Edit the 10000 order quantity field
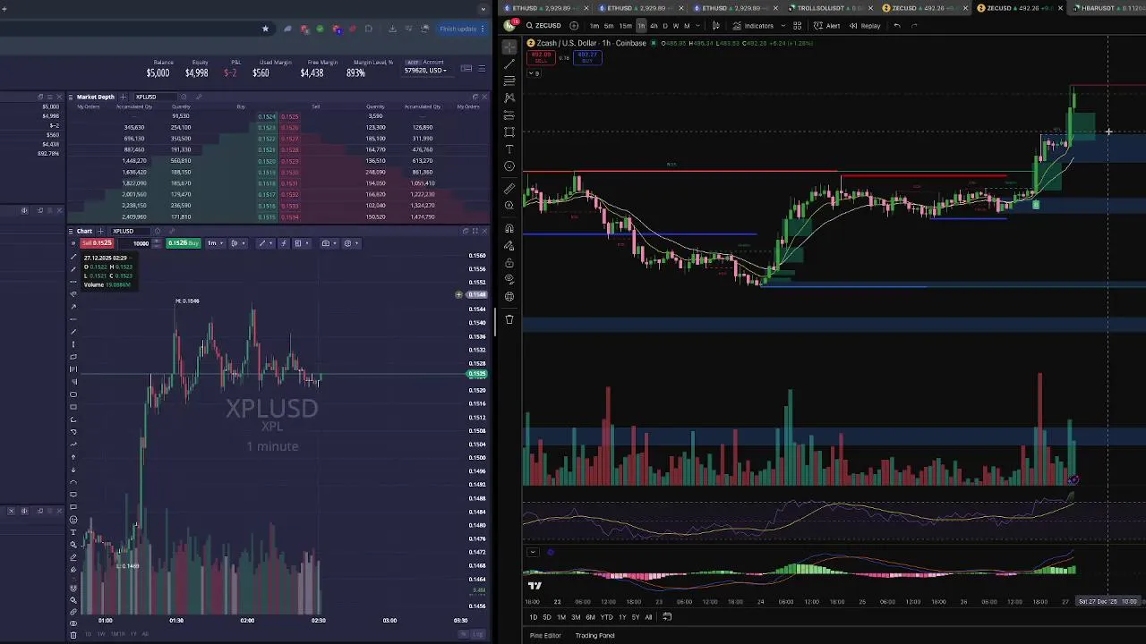1146x644 pixels. (135, 243)
